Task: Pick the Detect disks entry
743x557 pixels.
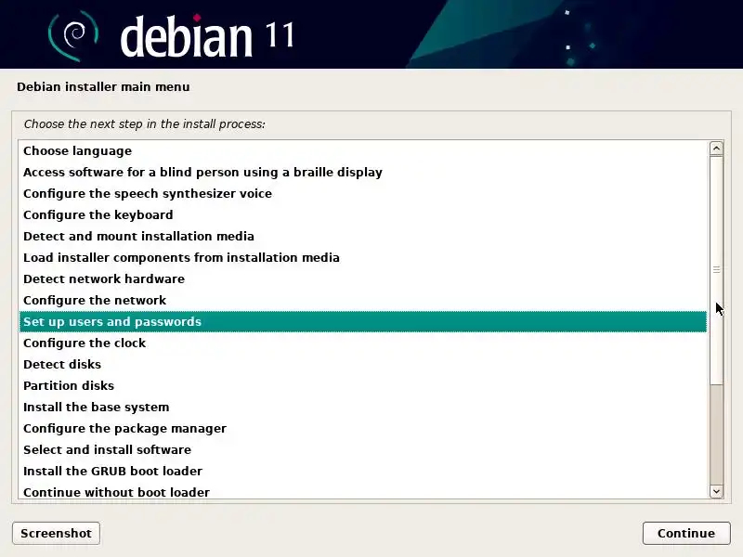Action: tap(363, 364)
